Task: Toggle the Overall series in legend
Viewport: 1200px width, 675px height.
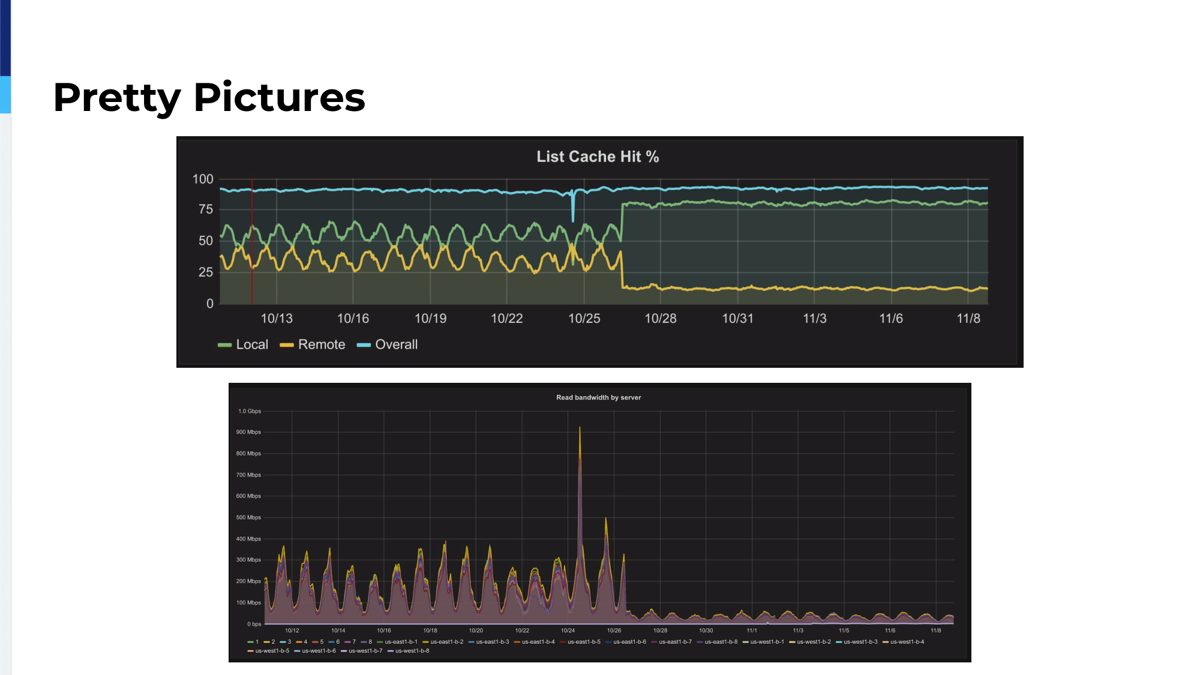Action: [x=396, y=344]
